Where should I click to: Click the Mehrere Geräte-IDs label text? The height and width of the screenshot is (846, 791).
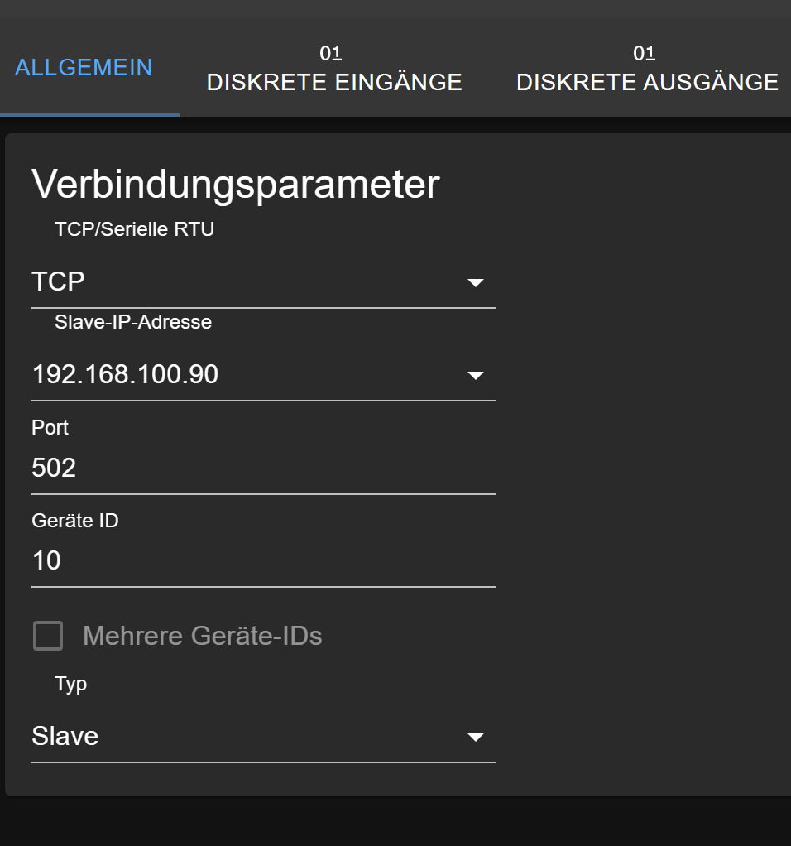click(x=202, y=636)
